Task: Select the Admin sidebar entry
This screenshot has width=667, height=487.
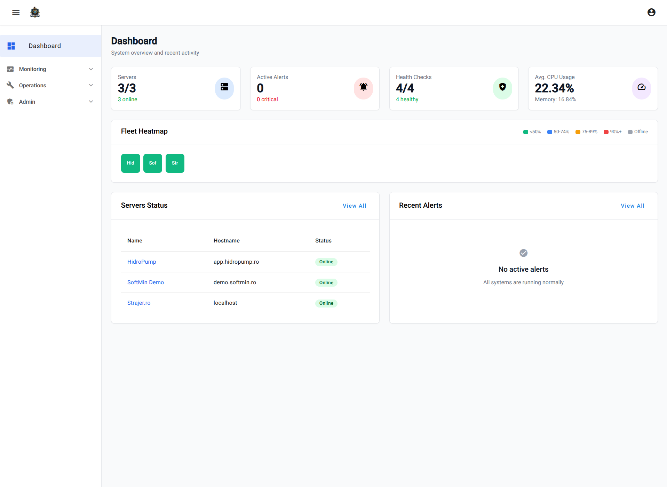Action: (27, 102)
